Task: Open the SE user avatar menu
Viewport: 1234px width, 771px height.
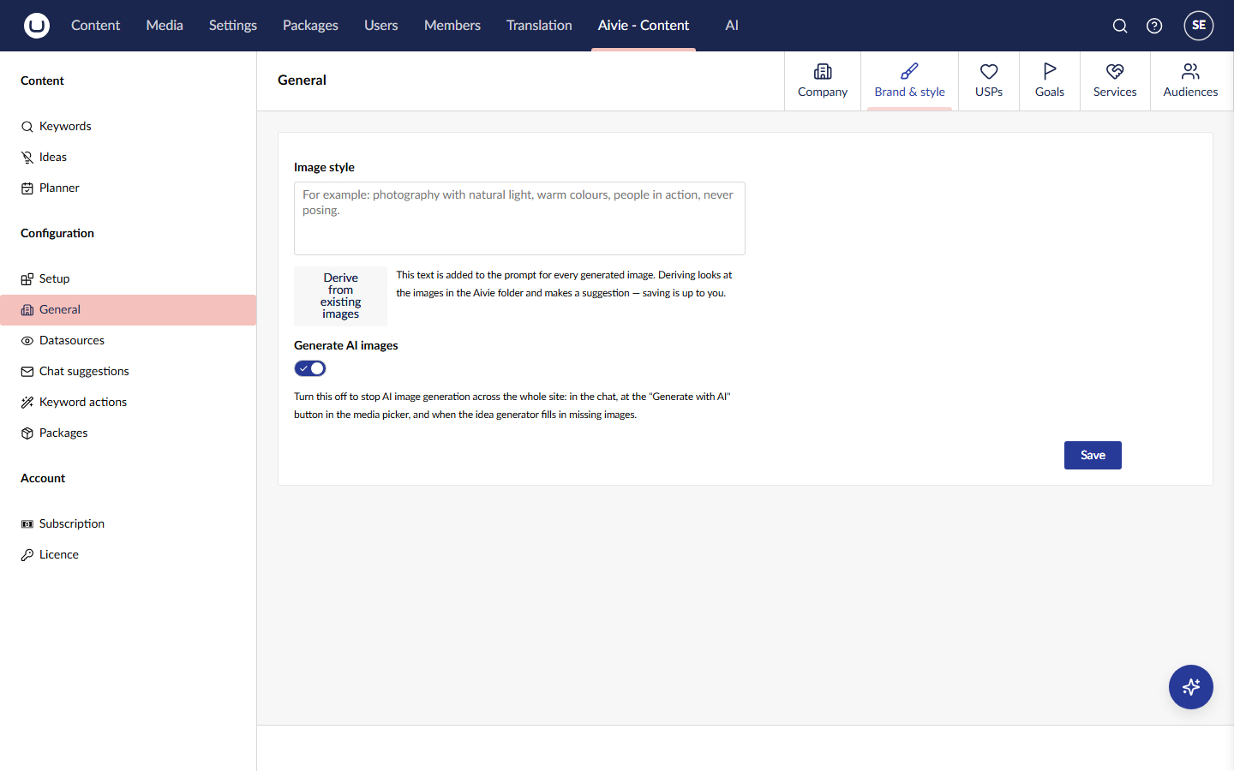Action: (1199, 26)
